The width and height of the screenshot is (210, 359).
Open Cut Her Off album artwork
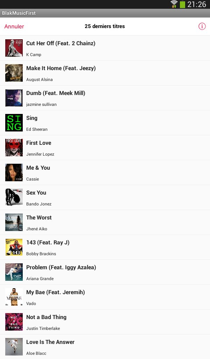[14, 48]
